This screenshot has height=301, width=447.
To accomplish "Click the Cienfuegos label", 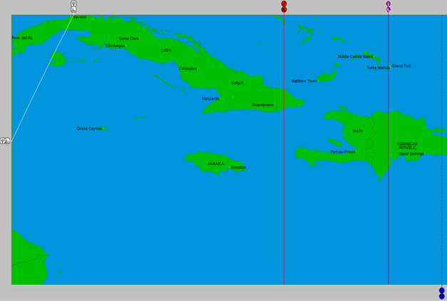I will [x=115, y=46].
